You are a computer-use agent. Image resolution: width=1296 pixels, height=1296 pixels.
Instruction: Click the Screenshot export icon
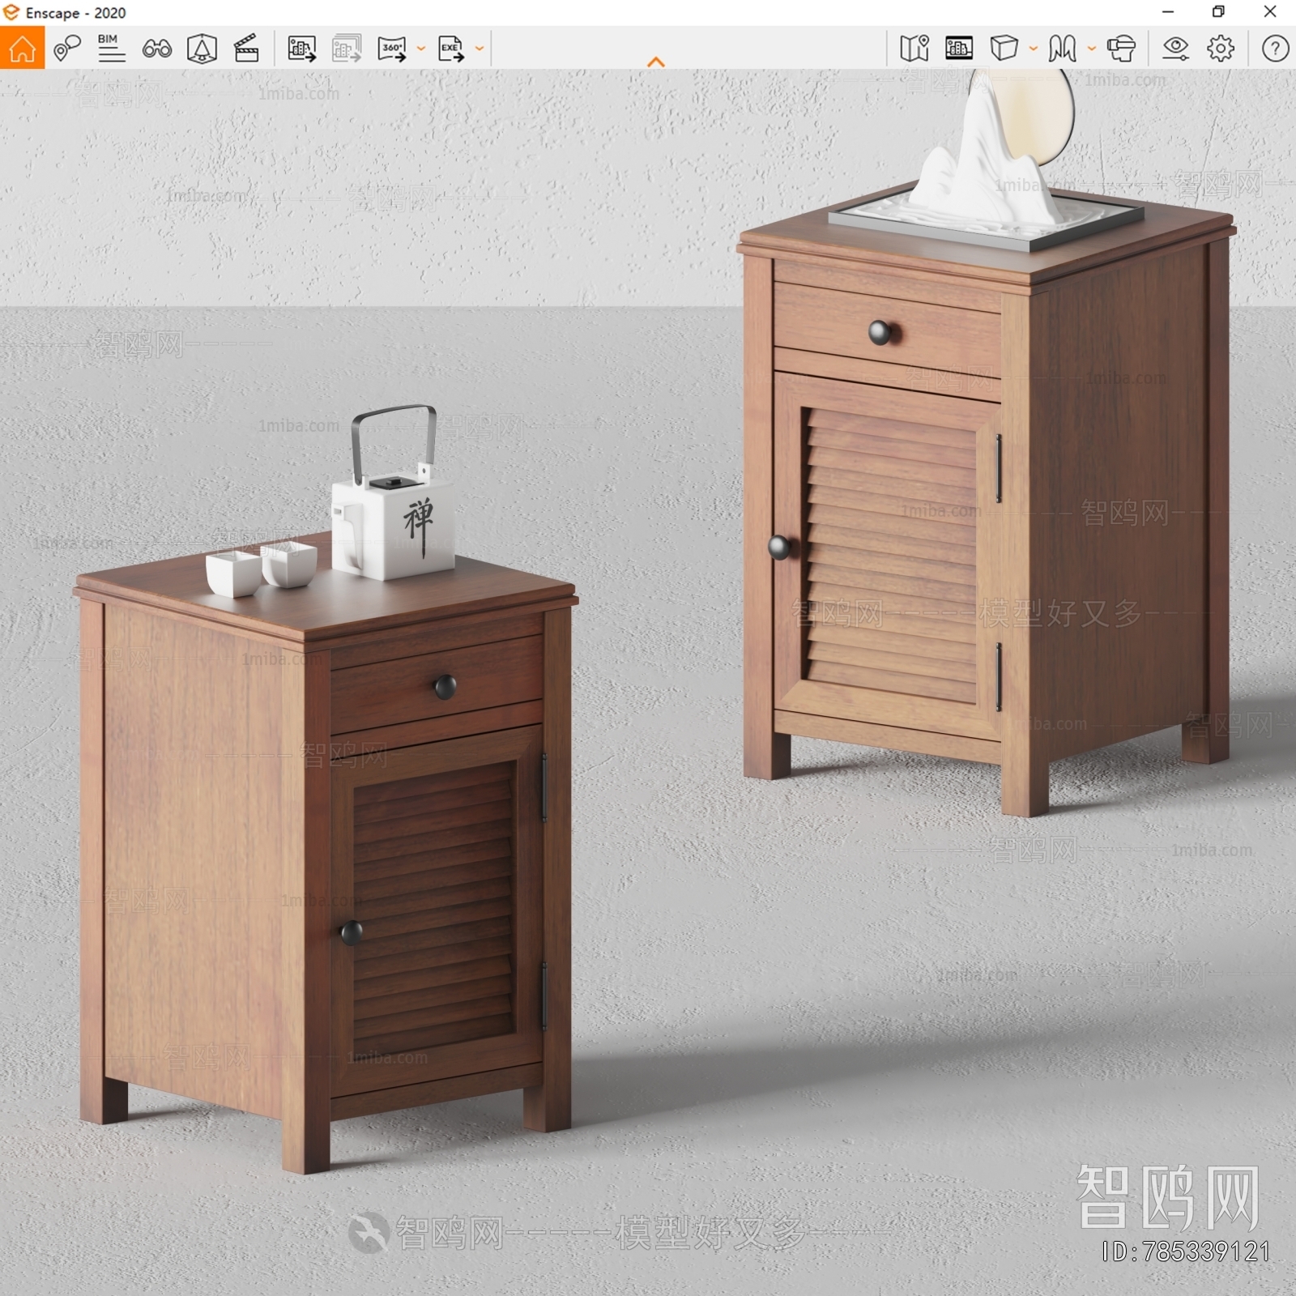click(302, 49)
